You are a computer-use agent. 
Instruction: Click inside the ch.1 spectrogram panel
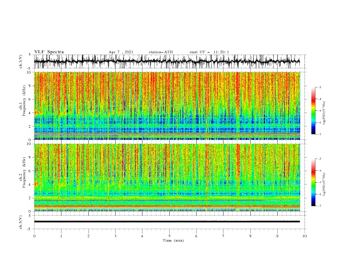[167, 106]
